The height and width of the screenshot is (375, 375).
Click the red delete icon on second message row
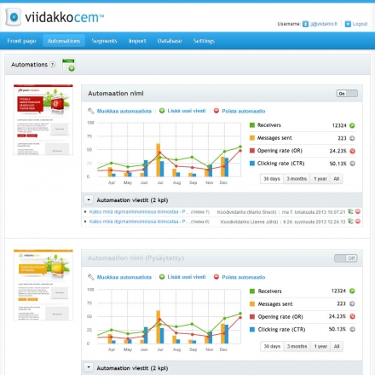click(358, 221)
